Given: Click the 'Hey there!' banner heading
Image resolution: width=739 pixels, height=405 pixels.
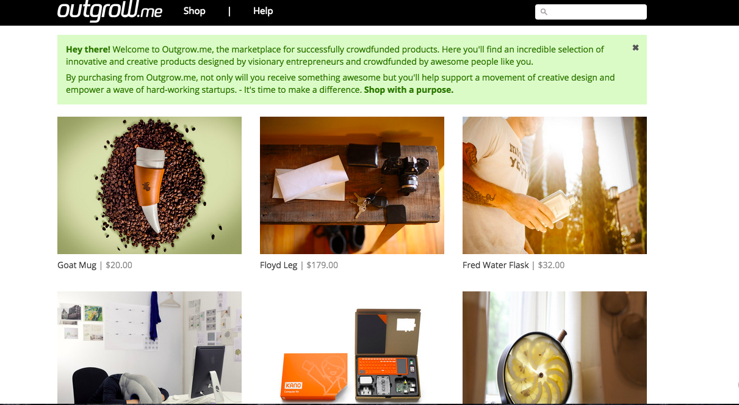Looking at the screenshot, I should (88, 49).
